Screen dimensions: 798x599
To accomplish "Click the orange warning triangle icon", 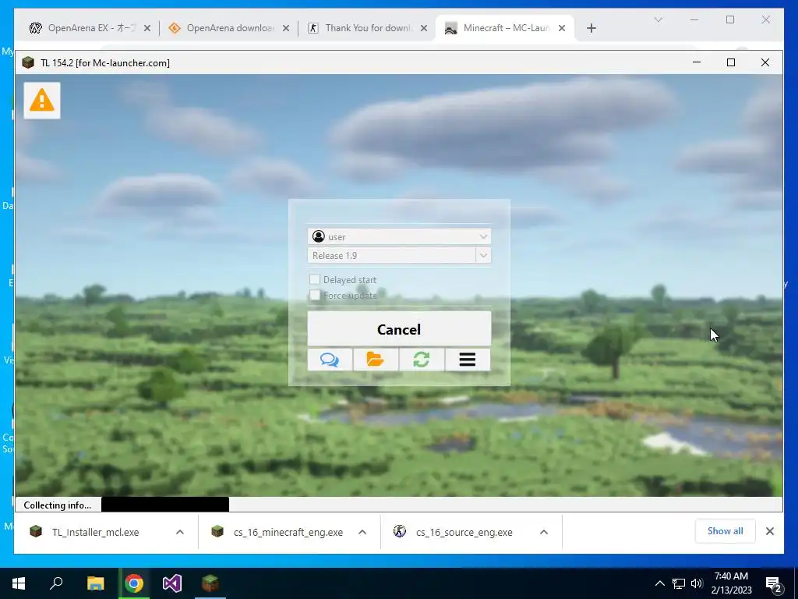I will pyautogui.click(x=42, y=101).
